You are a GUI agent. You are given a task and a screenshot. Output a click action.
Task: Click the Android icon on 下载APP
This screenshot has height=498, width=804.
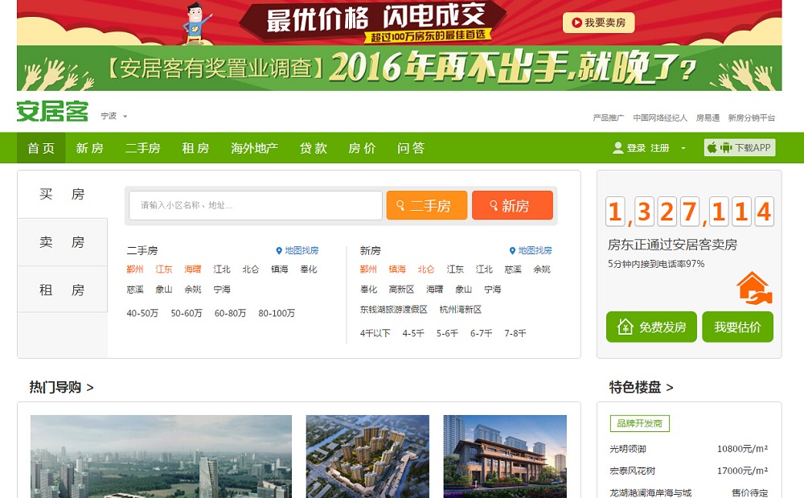click(725, 148)
